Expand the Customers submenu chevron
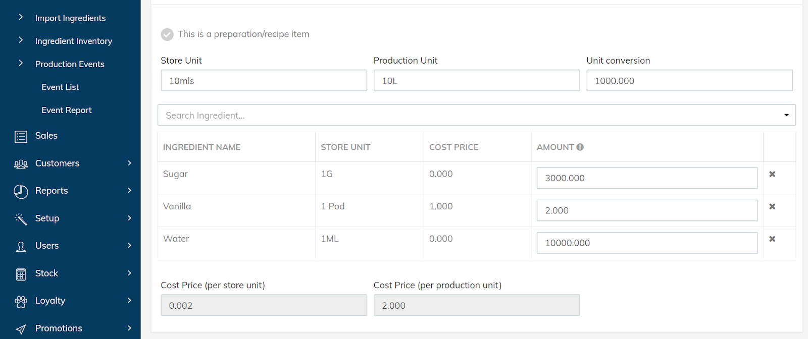Viewport: 808px width, 339px height. coord(129,163)
